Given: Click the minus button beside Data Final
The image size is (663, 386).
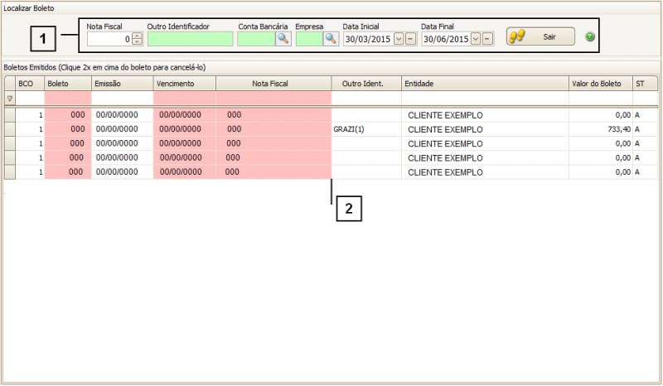Looking at the screenshot, I should 487,39.
